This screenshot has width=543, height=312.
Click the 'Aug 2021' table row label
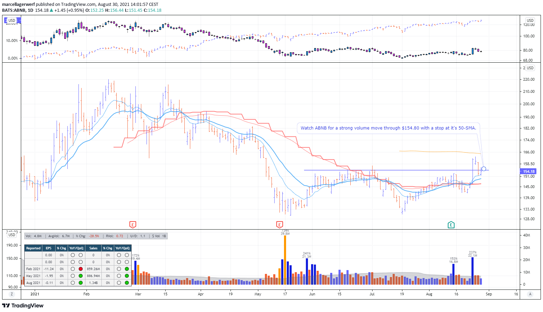[x=33, y=283]
